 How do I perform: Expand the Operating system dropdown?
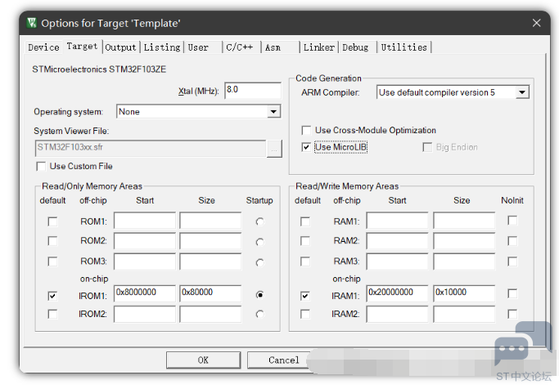[273, 112]
